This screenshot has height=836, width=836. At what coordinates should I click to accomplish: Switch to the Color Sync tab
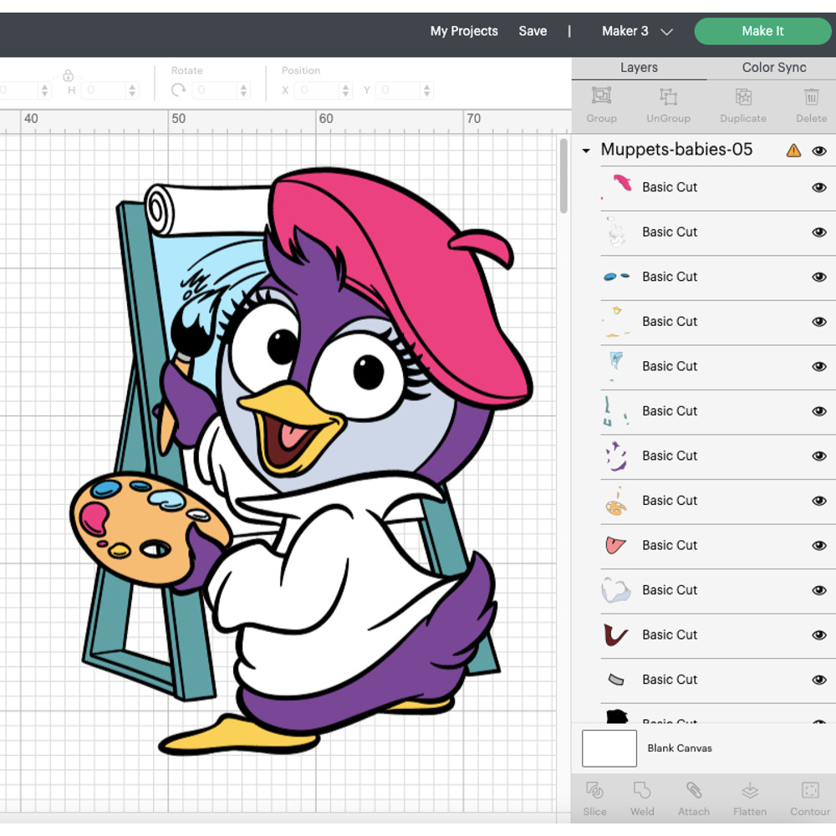tap(772, 67)
